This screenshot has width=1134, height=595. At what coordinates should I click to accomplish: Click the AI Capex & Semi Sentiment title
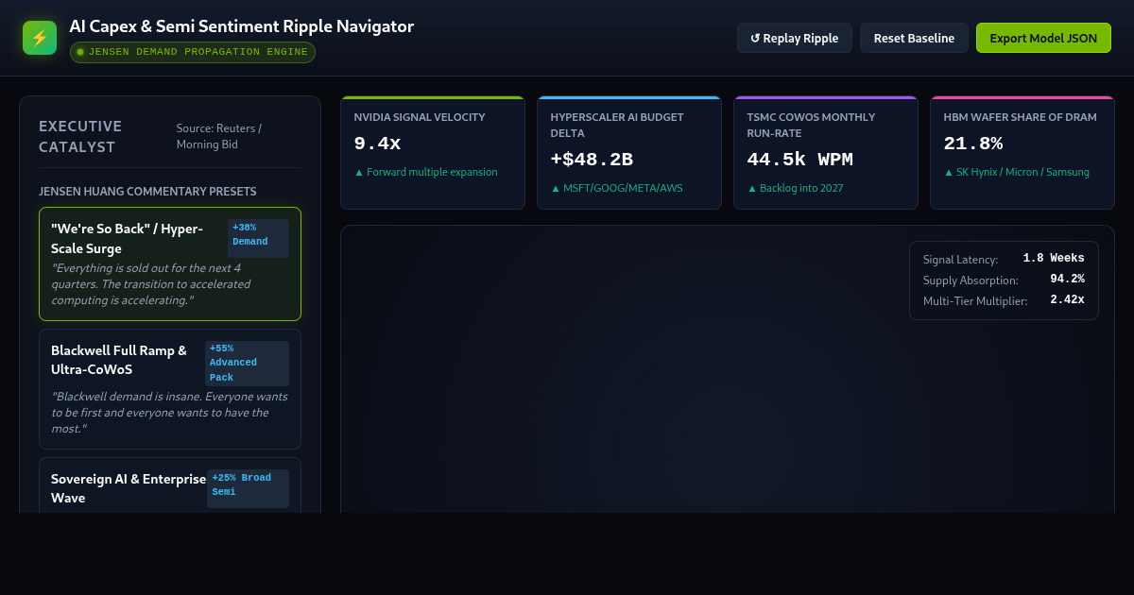tap(241, 26)
